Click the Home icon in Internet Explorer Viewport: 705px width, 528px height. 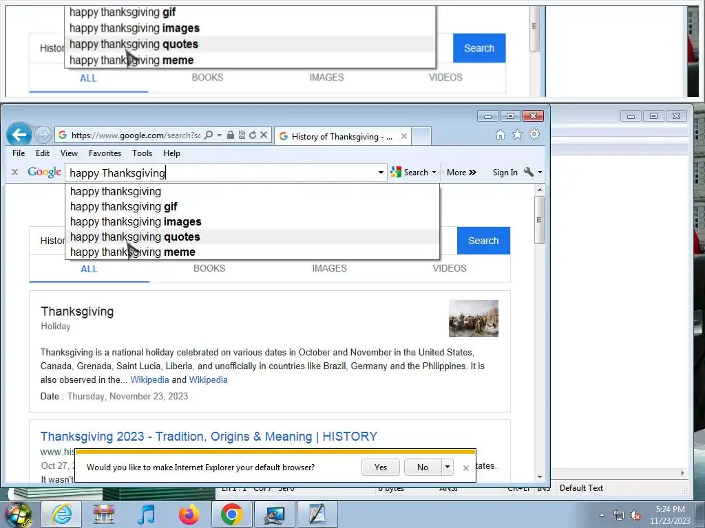pyautogui.click(x=500, y=134)
